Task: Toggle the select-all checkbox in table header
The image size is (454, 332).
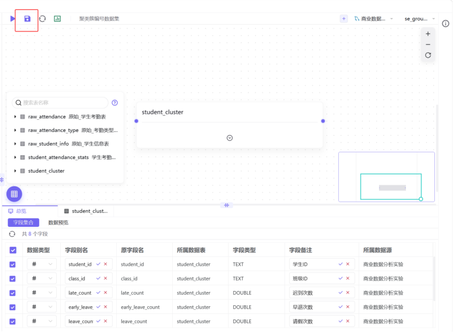Action: 13,251
